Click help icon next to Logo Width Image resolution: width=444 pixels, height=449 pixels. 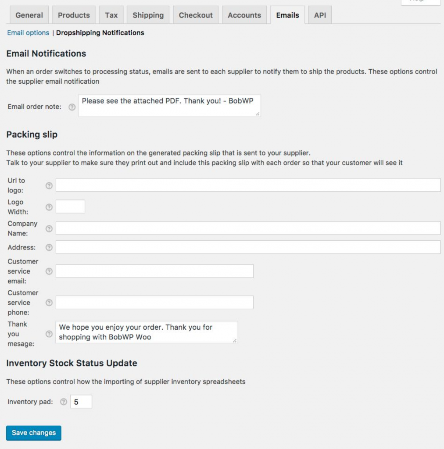pyautogui.click(x=49, y=207)
